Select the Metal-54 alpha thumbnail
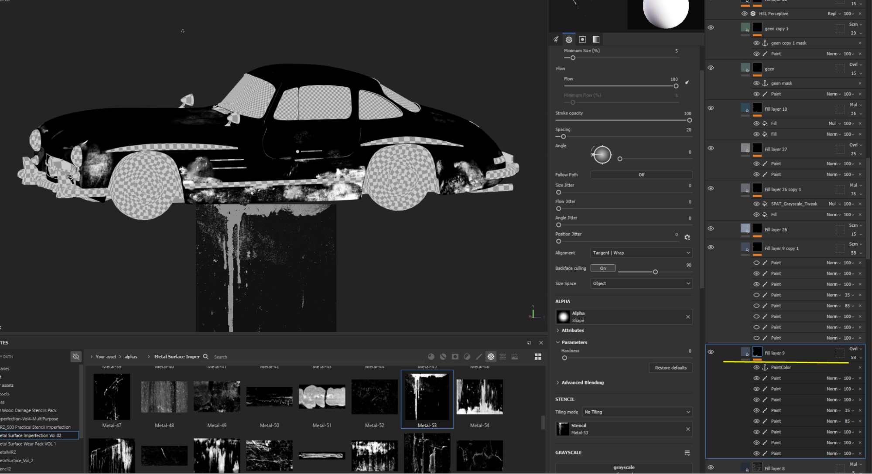Screen dimensions: 872x474 pos(479,397)
